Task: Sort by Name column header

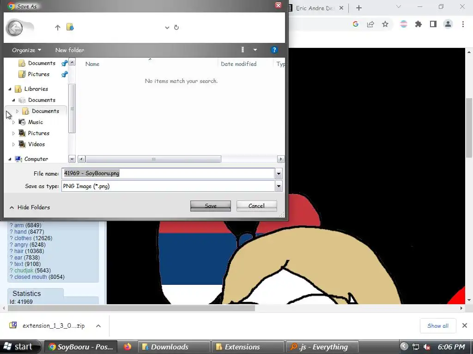Action: pyautogui.click(x=92, y=64)
